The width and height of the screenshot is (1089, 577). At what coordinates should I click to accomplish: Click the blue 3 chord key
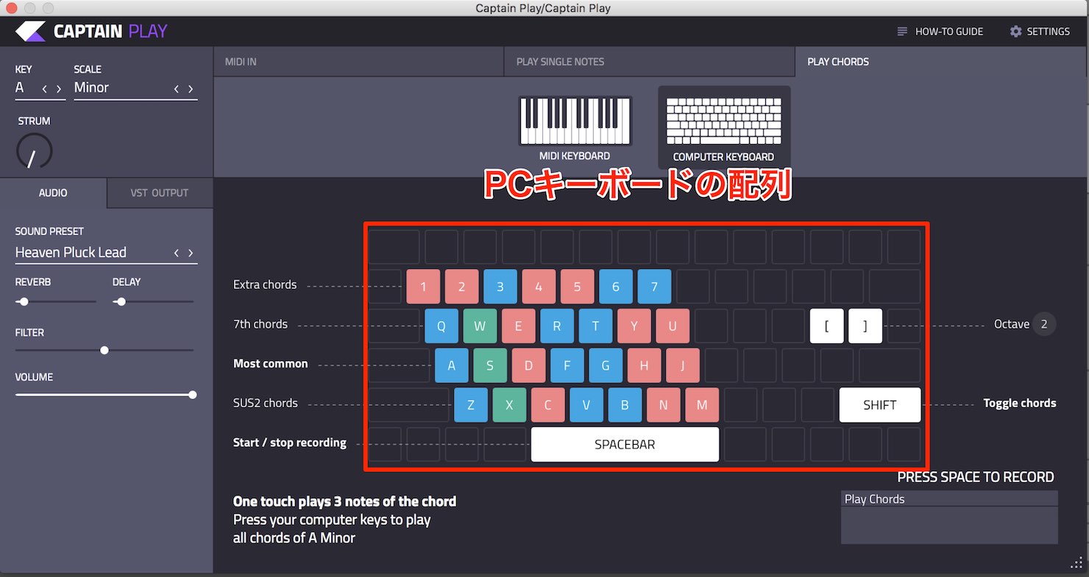click(x=500, y=287)
